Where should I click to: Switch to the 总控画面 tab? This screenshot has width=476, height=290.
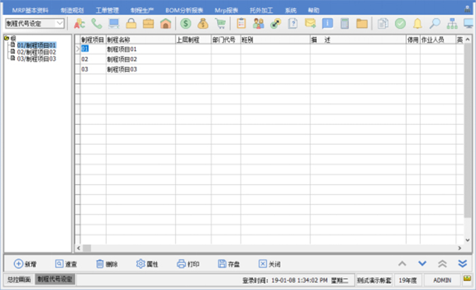coord(19,279)
